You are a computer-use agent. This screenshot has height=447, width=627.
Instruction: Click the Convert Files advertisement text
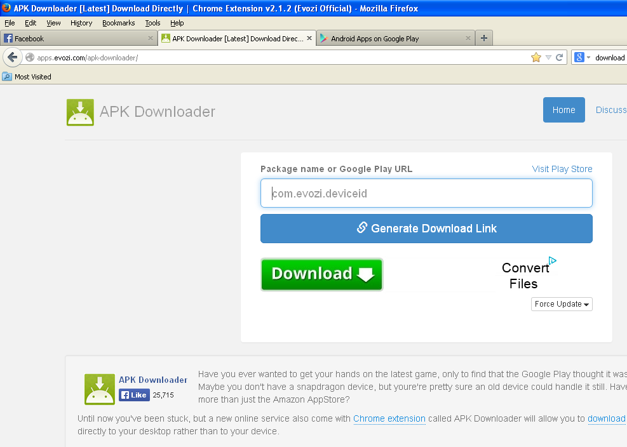pos(525,276)
